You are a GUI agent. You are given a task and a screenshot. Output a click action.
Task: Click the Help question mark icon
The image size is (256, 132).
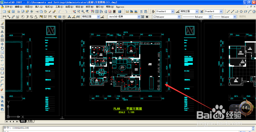pos(120,12)
